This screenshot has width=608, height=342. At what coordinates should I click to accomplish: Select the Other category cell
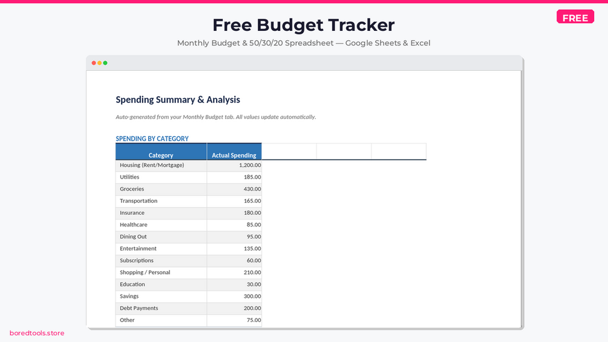161,320
